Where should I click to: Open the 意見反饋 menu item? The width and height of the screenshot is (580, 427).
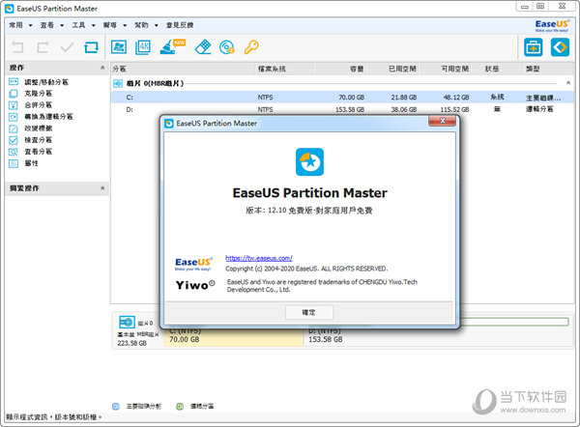(180, 25)
